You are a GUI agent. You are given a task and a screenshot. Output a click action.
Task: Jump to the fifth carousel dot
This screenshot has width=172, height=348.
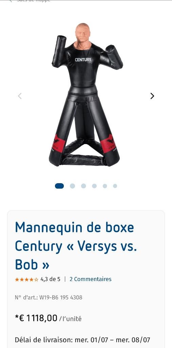pyautogui.click(x=105, y=186)
